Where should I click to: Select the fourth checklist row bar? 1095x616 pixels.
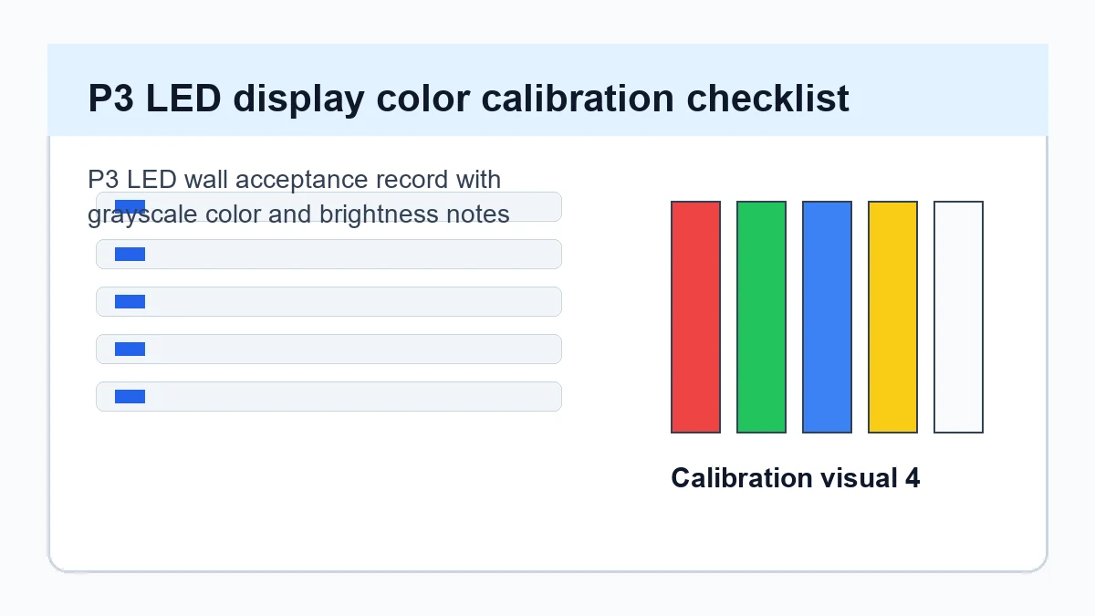pyautogui.click(x=328, y=349)
